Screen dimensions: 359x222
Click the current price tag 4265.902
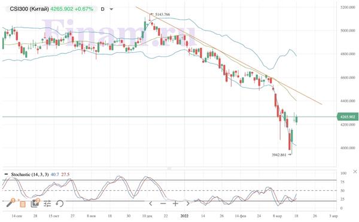point(348,117)
